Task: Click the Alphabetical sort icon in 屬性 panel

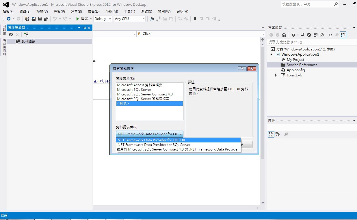Action: 278,134
